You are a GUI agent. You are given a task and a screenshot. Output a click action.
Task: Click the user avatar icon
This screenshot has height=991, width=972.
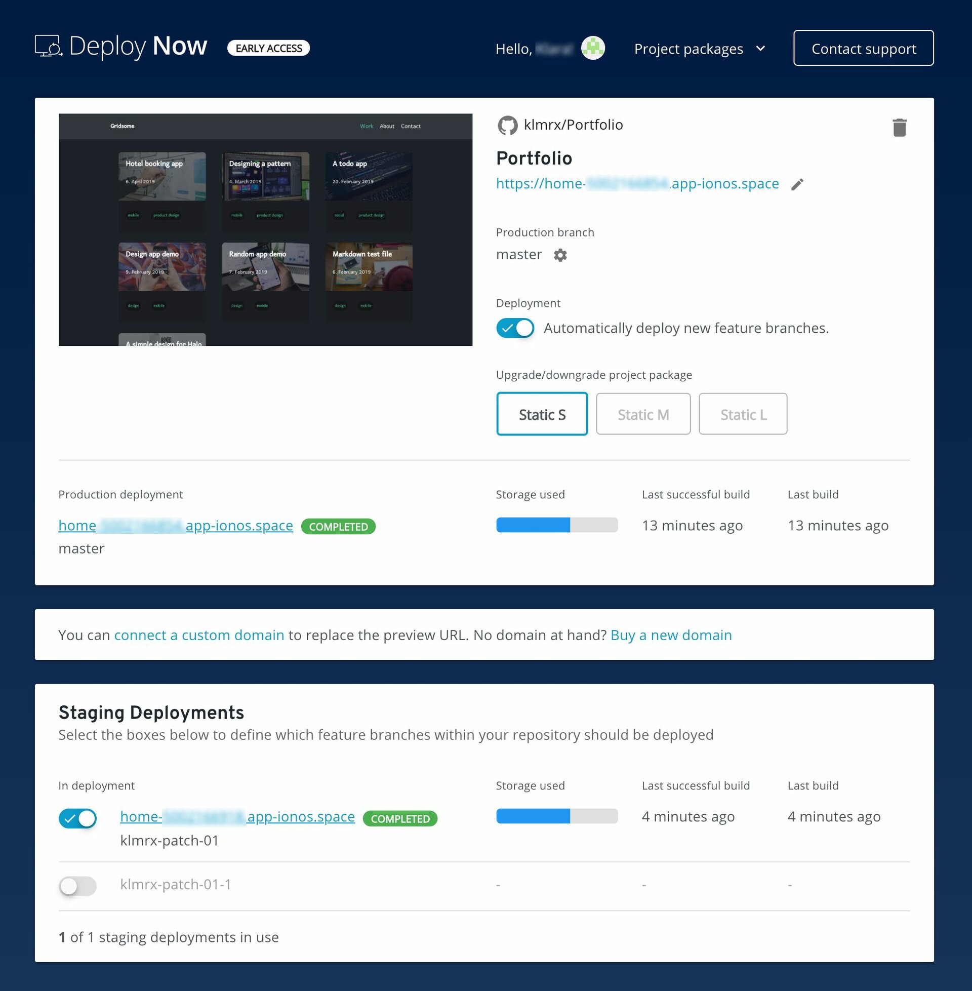[x=593, y=48]
